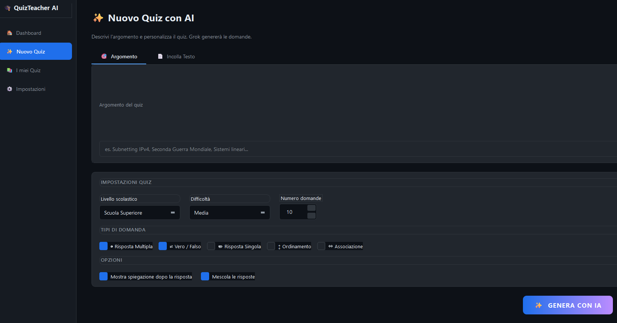Uncheck Risposta Multipla question type

(103, 246)
